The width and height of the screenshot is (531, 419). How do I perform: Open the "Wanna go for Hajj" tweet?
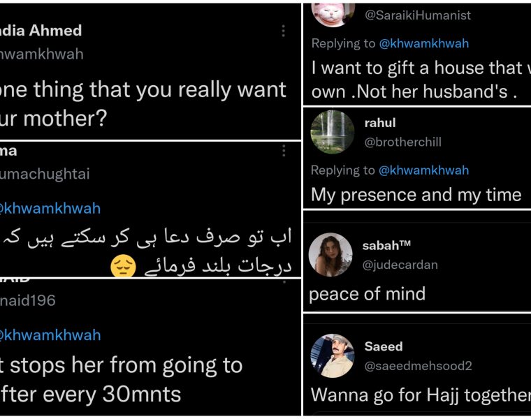[421, 395]
